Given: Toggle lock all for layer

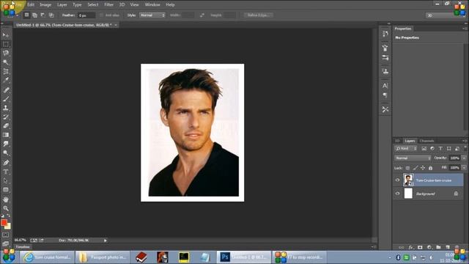Looking at the screenshot, I should [430, 168].
